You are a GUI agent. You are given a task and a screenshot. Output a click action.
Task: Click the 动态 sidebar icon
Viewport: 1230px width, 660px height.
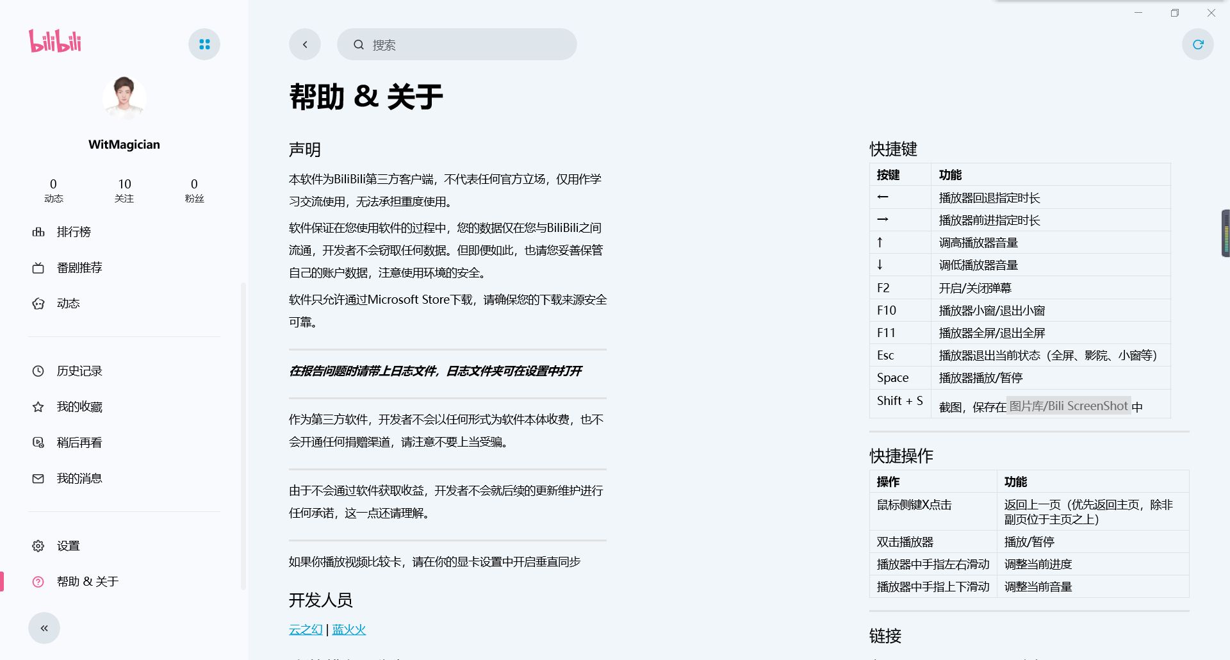pyautogui.click(x=38, y=304)
